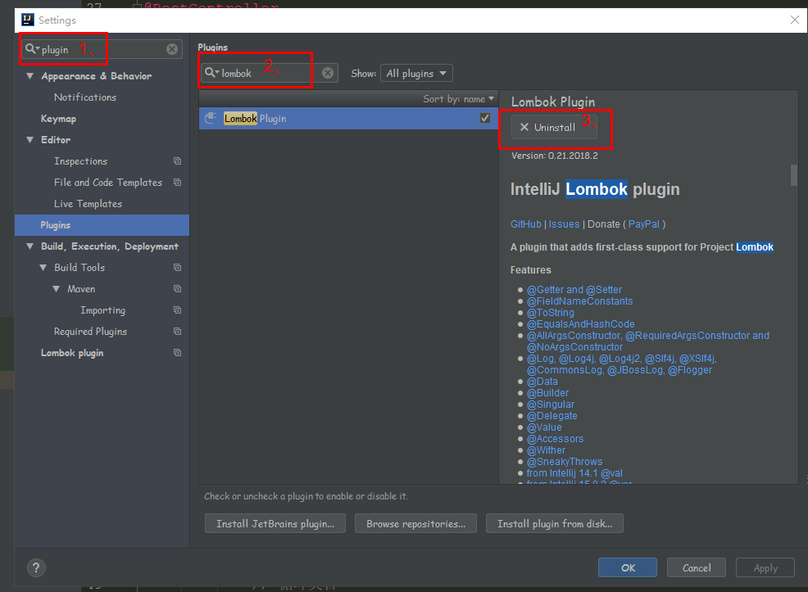Clear the settings search field text
This screenshot has width=808, height=592.
(172, 49)
